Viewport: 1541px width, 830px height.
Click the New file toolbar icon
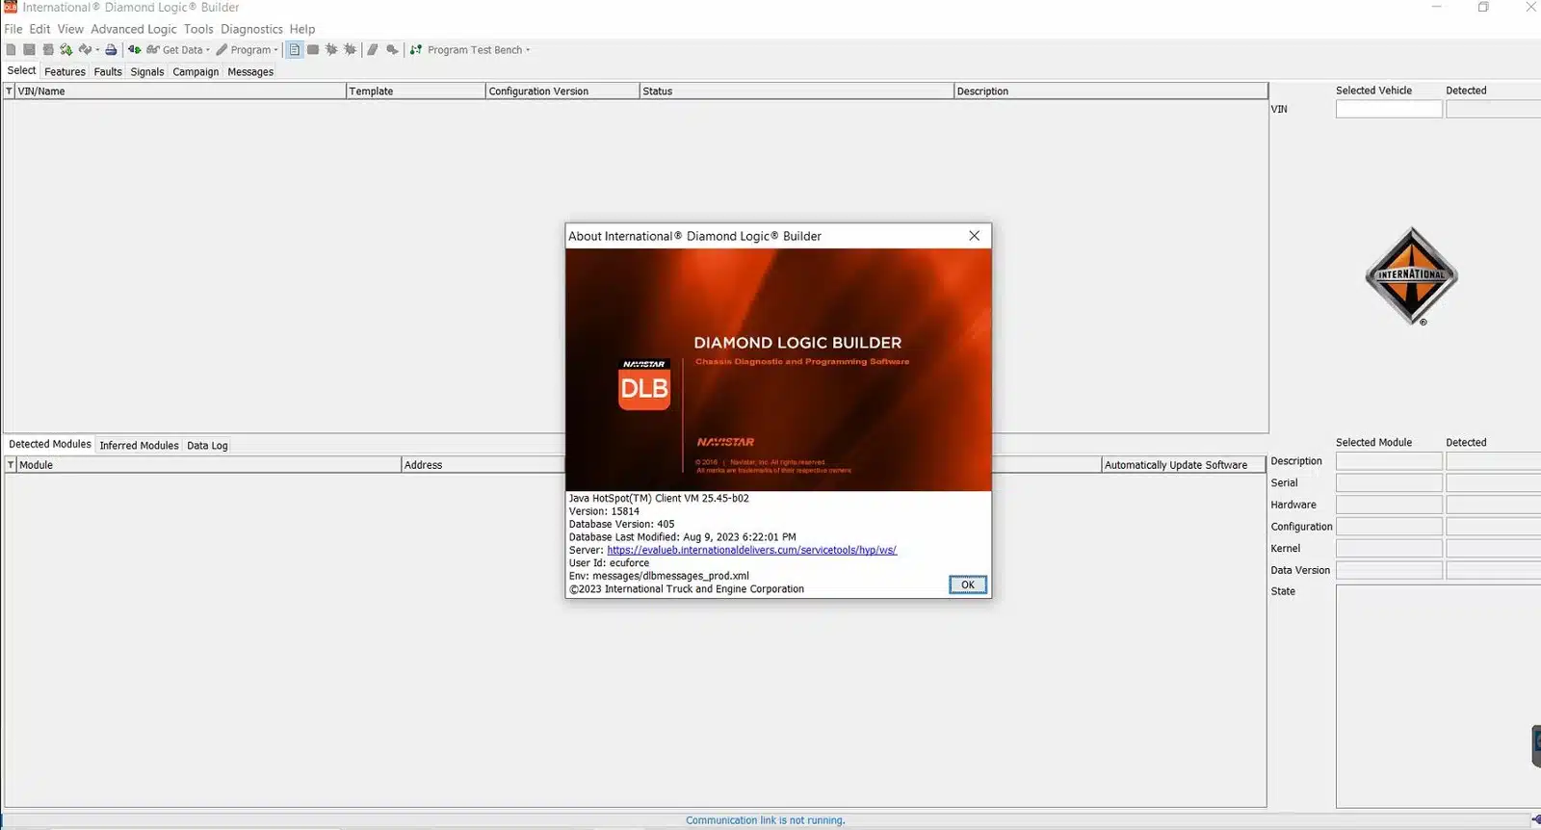coord(11,50)
